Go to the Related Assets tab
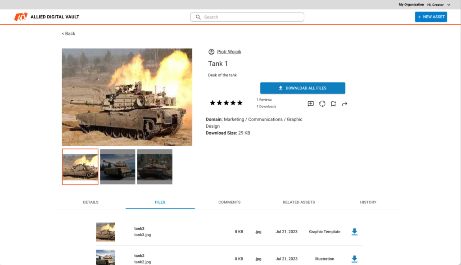 click(298, 202)
